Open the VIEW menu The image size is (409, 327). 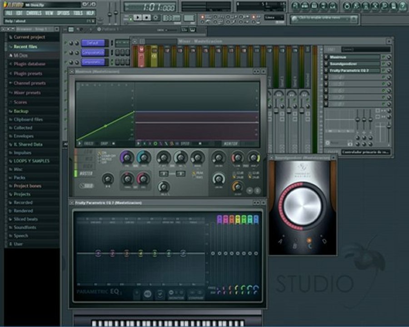49,13
